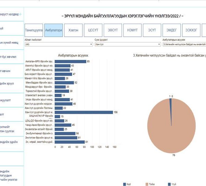The height and width of the screenshot is (186, 206).
Task: Switch to the Хэвтэн tab
Action: 73,30
